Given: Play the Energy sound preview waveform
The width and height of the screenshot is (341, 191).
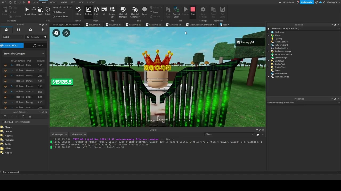Looking at the screenshot, I should [x=5, y=102].
